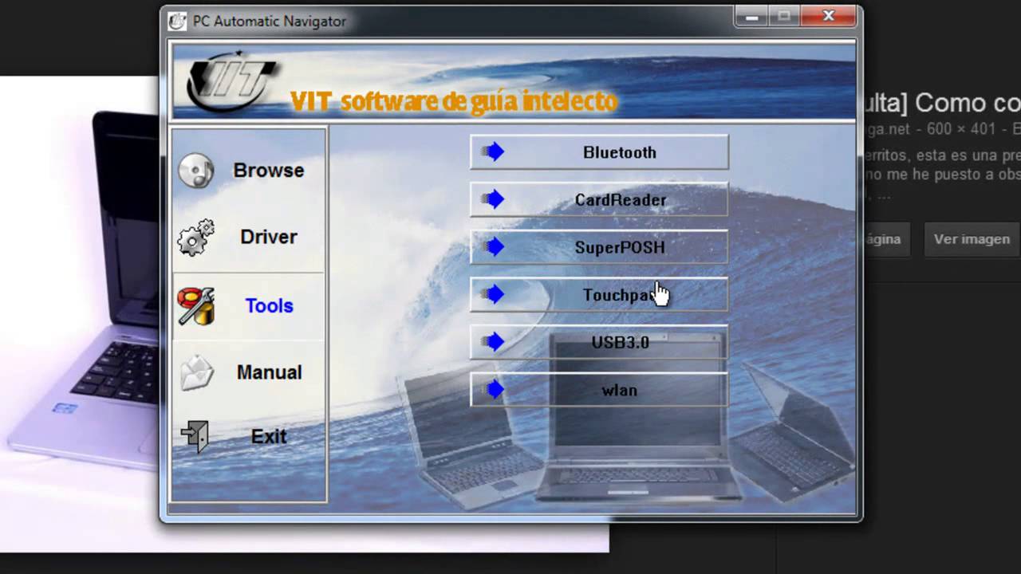The width and height of the screenshot is (1021, 574).
Task: Open the Manual section
Action: click(x=249, y=372)
